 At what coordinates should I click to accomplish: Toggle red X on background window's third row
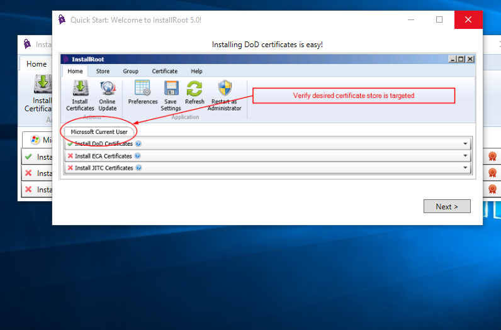point(28,189)
